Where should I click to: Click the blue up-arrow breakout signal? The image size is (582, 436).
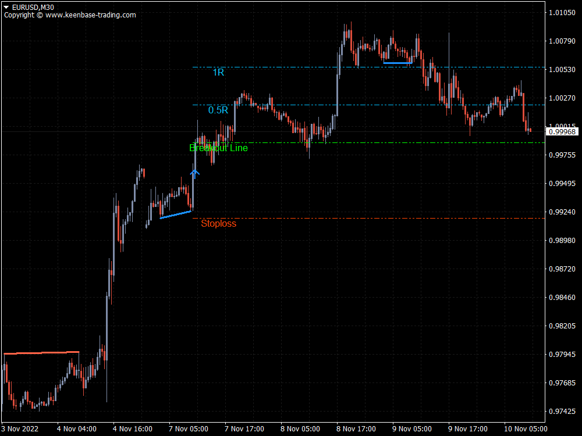point(195,174)
